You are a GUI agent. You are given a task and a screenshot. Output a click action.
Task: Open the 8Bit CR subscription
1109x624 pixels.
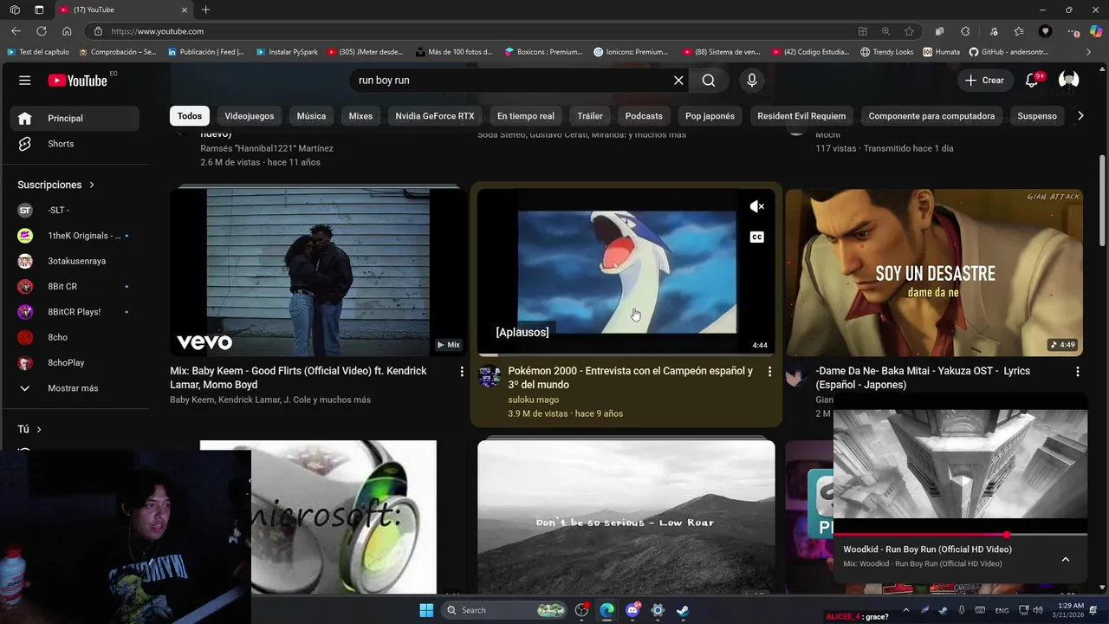point(75,286)
